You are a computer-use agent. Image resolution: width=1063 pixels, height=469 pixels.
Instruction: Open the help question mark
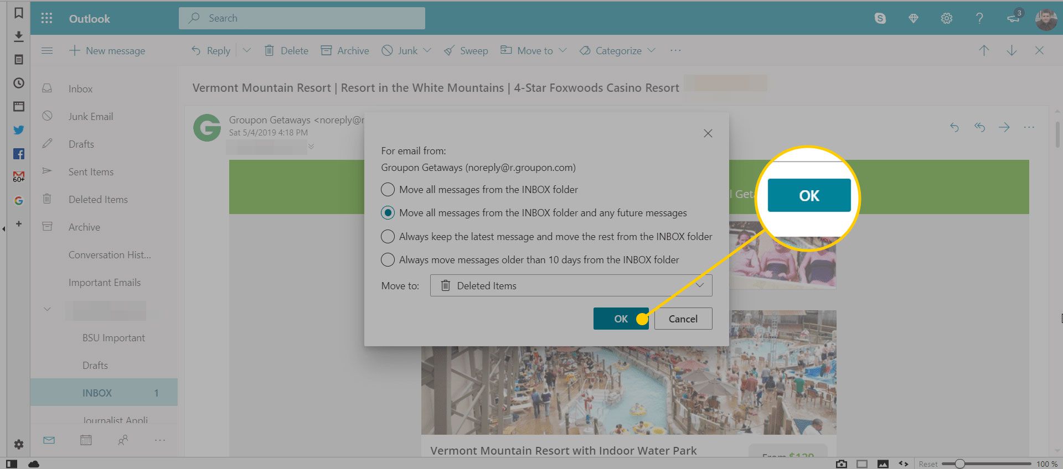(x=979, y=18)
